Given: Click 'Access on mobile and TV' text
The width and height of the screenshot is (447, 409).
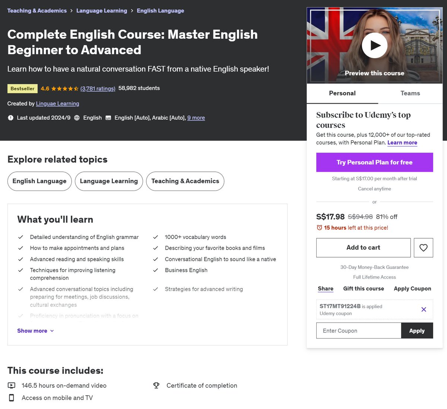Looking at the screenshot, I should coord(57,398).
